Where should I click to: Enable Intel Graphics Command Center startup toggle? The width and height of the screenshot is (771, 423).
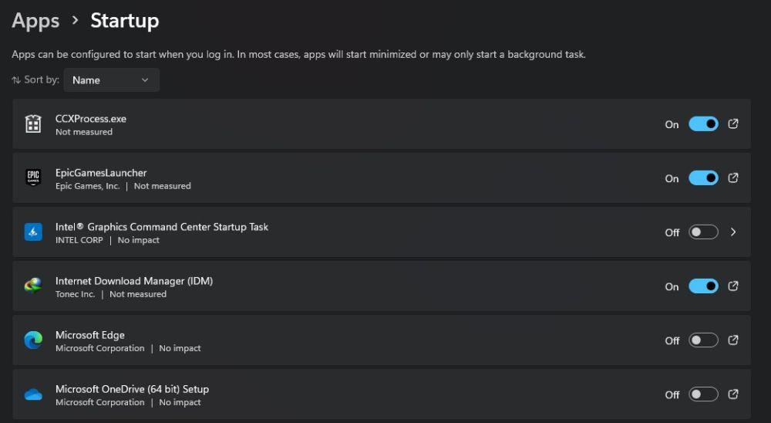pyautogui.click(x=703, y=232)
